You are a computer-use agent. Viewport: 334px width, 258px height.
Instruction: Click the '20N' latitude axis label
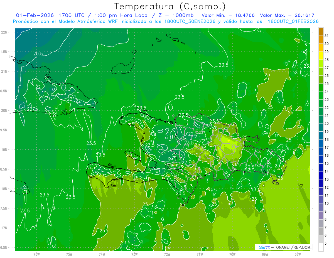(x=4, y=110)
